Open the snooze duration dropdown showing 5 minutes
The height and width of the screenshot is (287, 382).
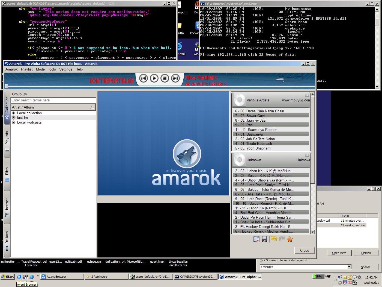point(349,267)
